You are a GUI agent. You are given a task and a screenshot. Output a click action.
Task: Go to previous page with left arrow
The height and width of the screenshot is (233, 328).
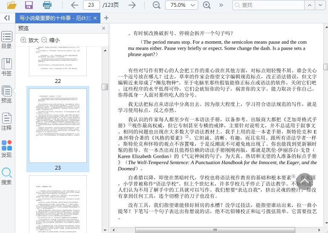click(x=74, y=5)
